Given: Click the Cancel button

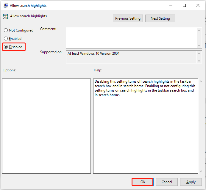Looking at the screenshot, I should click(167, 182).
